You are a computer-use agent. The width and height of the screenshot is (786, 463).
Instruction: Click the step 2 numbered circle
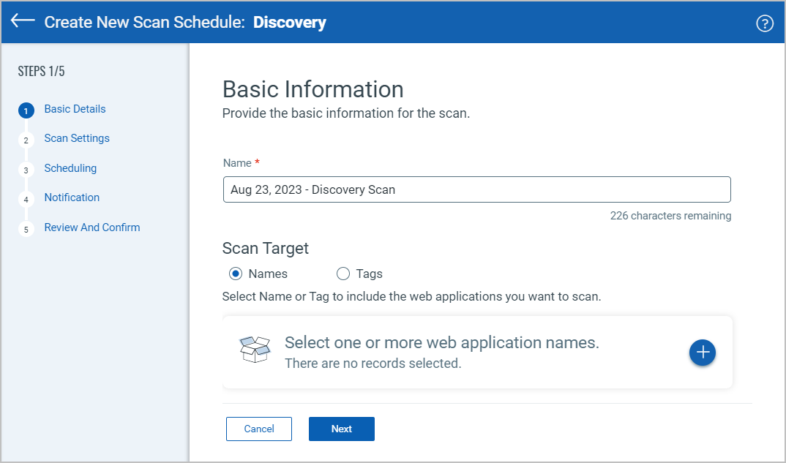26,139
